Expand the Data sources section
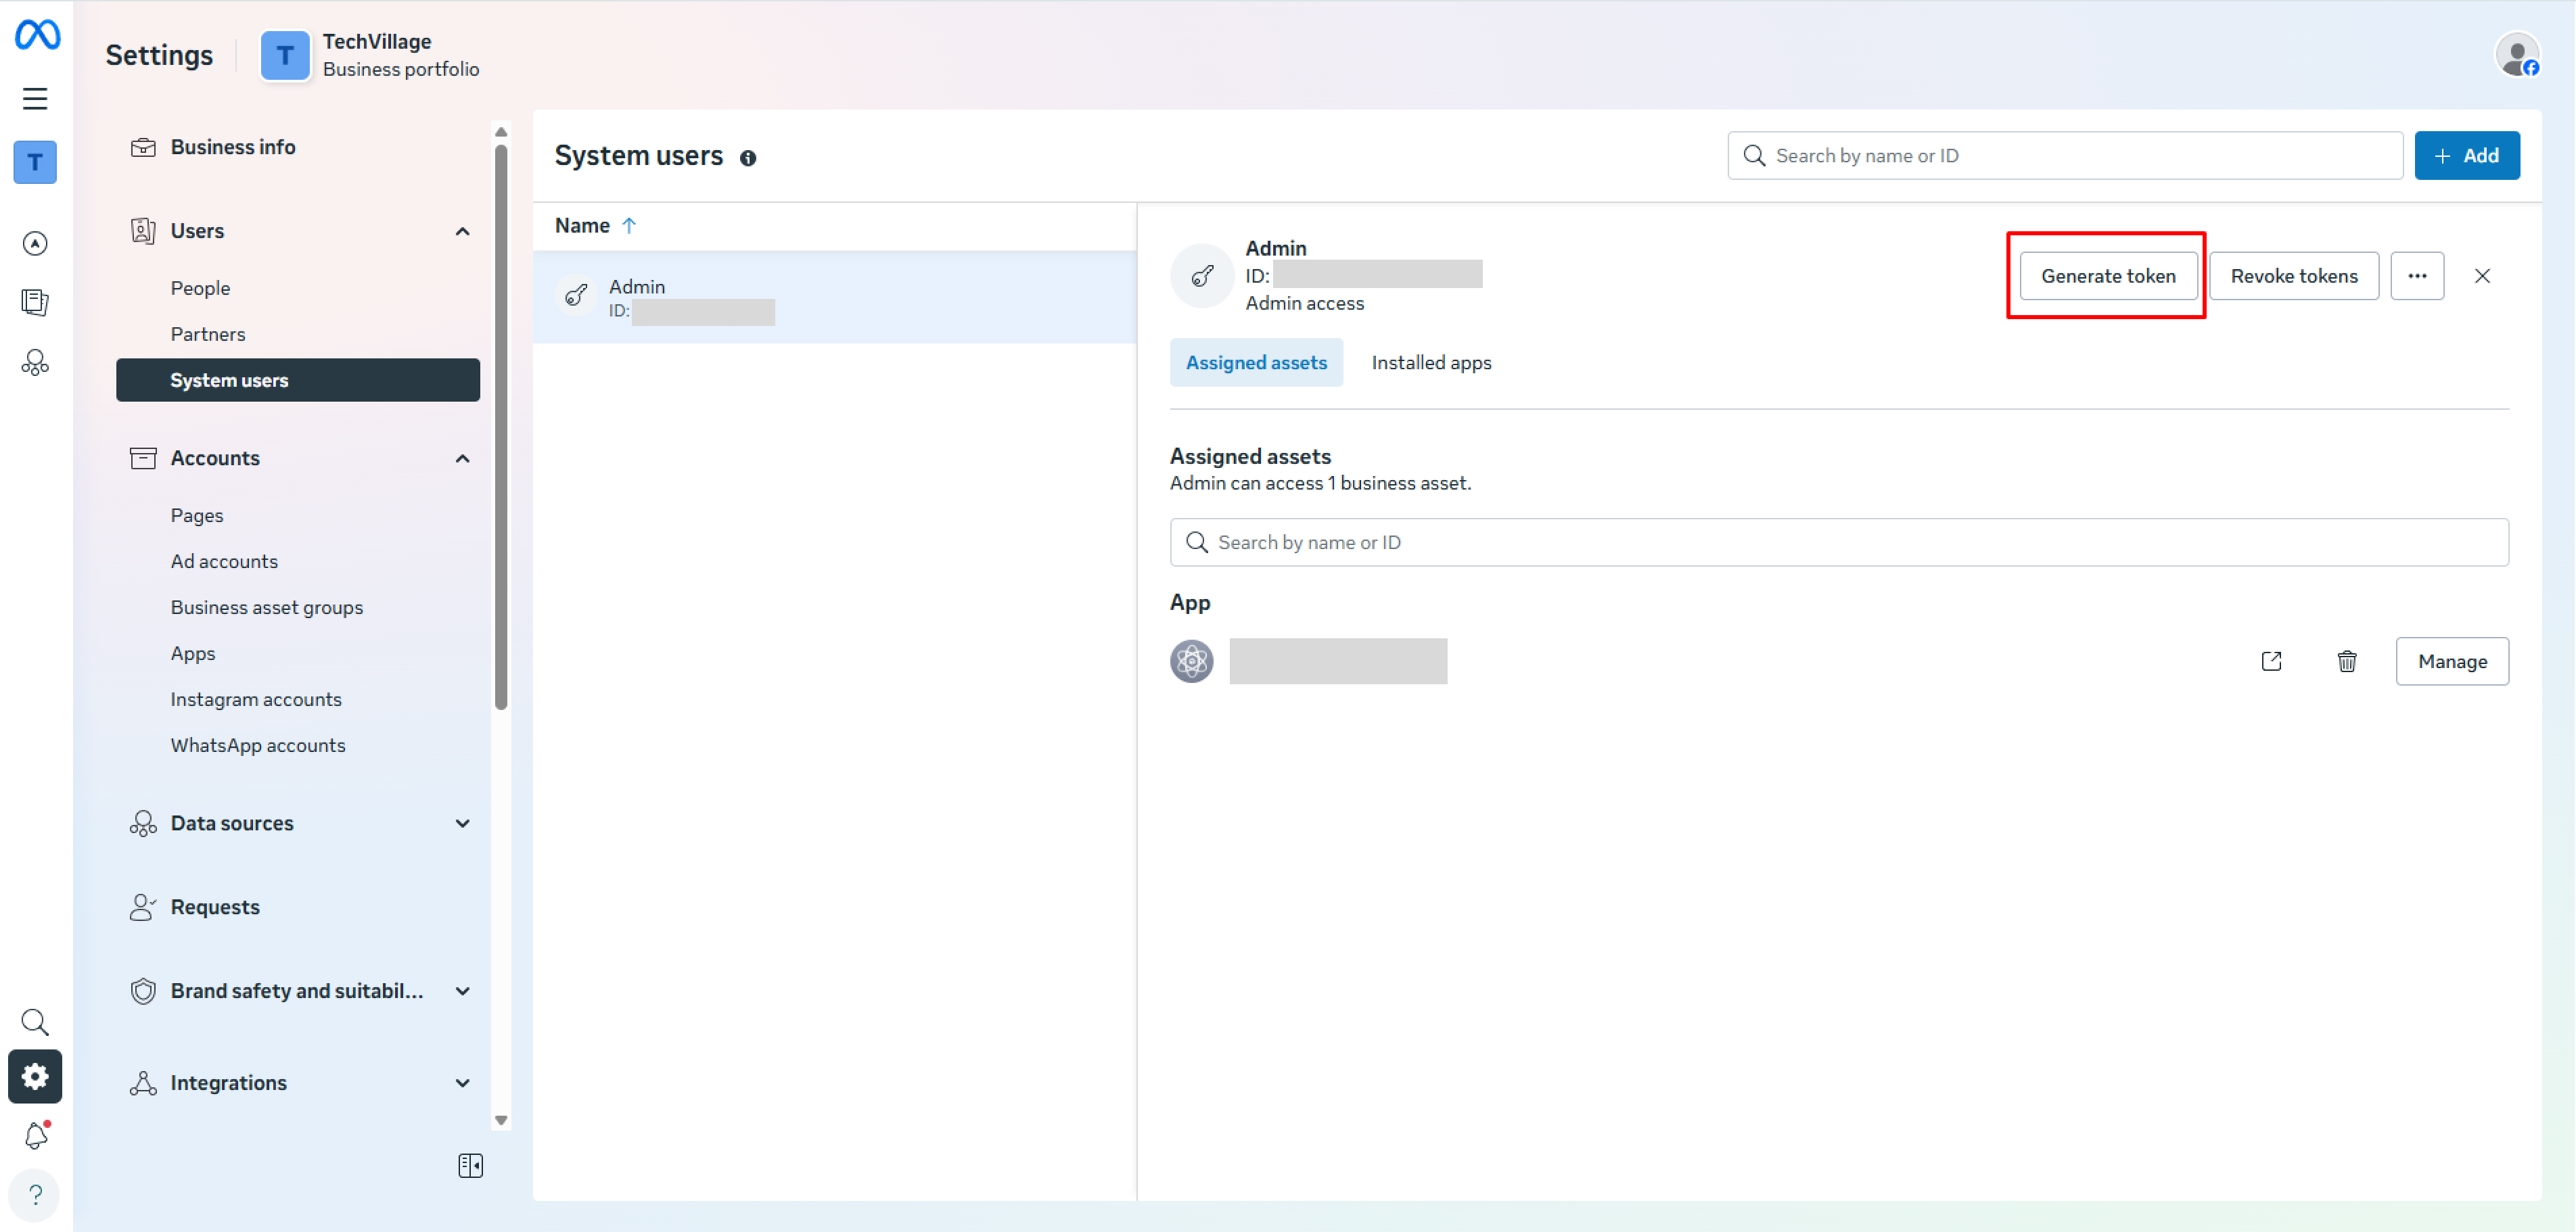 pos(462,824)
